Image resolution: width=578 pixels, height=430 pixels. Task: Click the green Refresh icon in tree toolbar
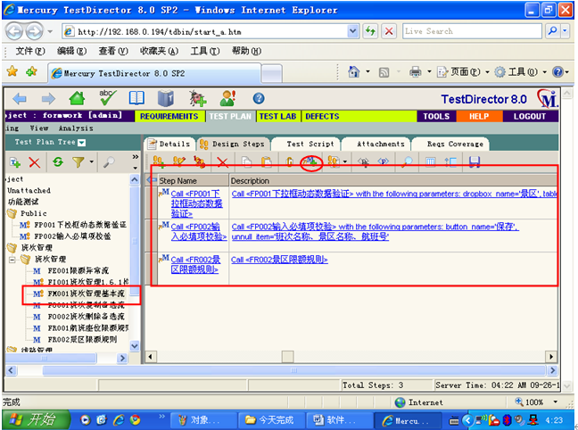[x=58, y=161]
